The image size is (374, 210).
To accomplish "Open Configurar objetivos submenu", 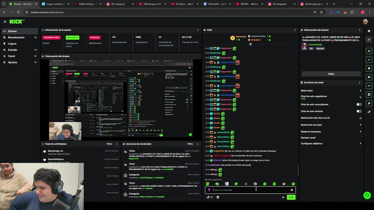I will point(331,143).
